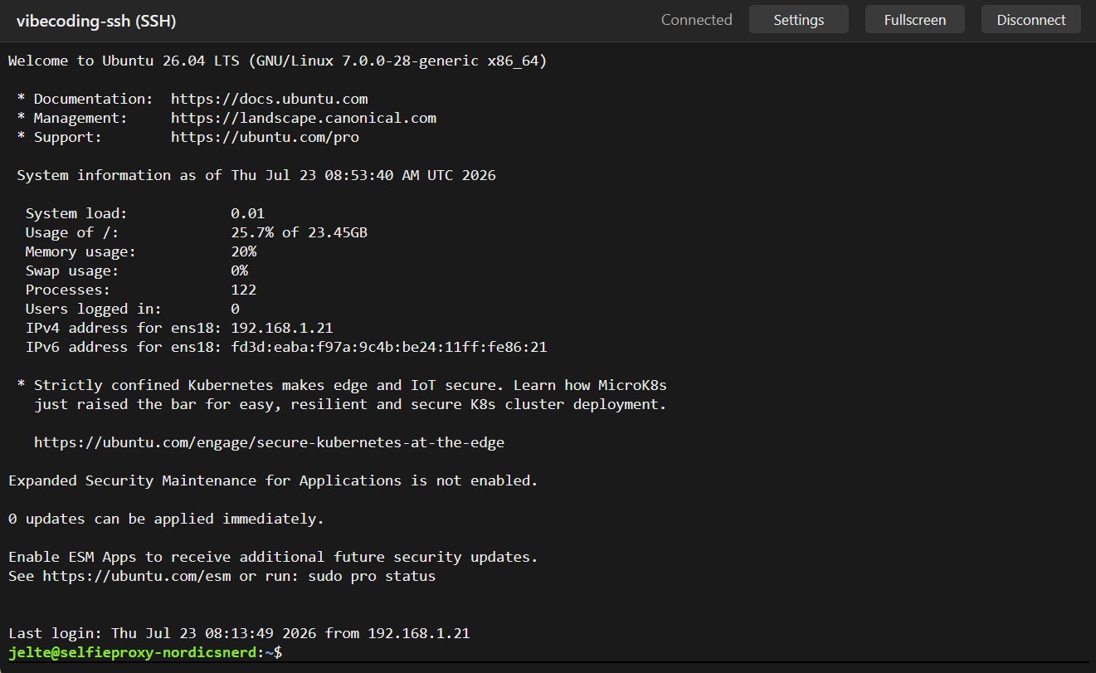Open the Settings button
Viewport: 1096px width, 673px height.
coord(798,20)
